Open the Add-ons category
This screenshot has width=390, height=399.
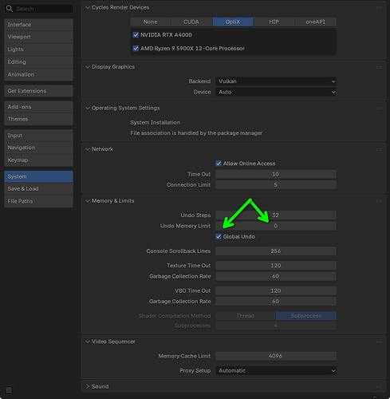(x=38, y=107)
